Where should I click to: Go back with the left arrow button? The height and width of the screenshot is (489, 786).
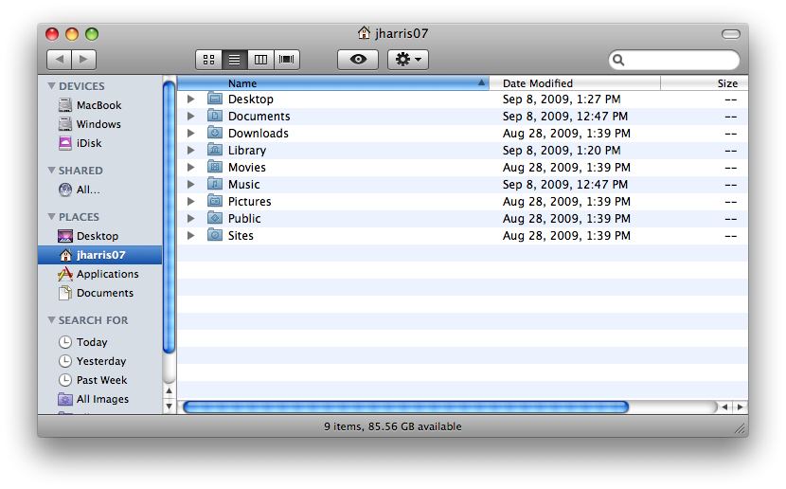pos(59,60)
